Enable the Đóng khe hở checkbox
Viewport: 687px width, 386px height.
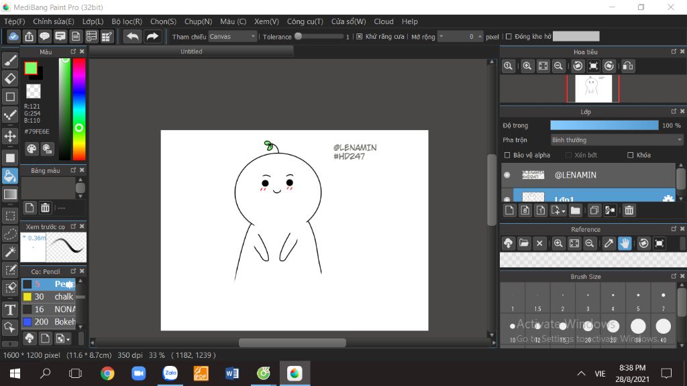[509, 37]
